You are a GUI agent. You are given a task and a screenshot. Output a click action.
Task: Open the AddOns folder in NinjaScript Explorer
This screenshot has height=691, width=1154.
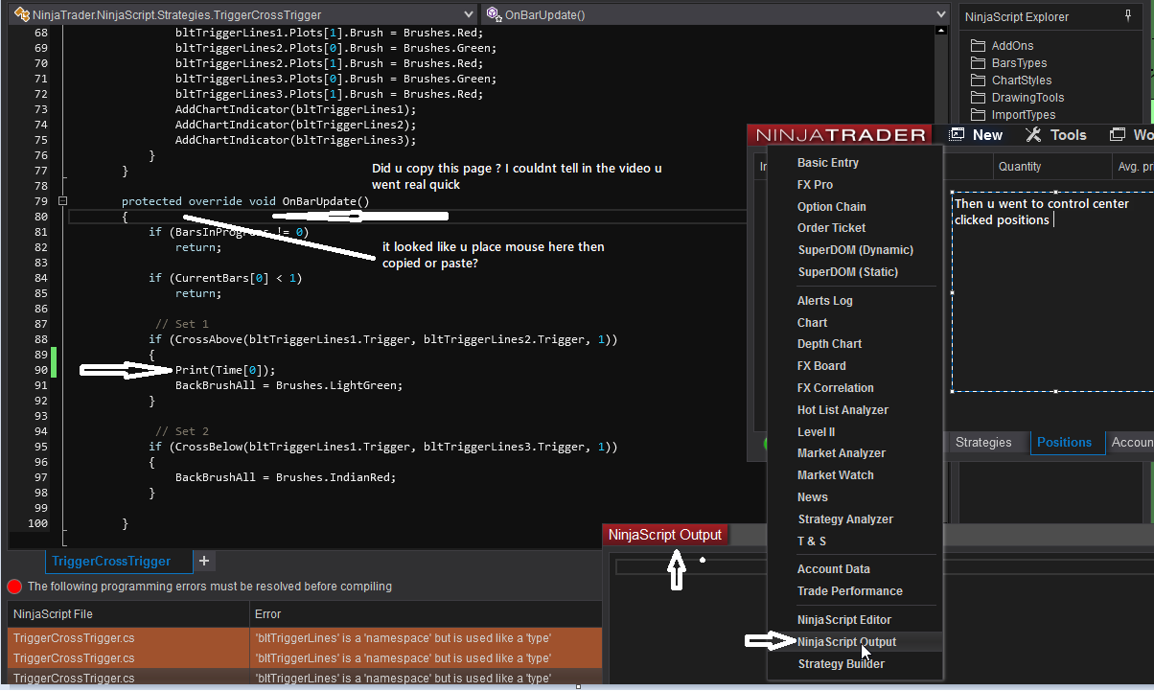pos(1012,46)
